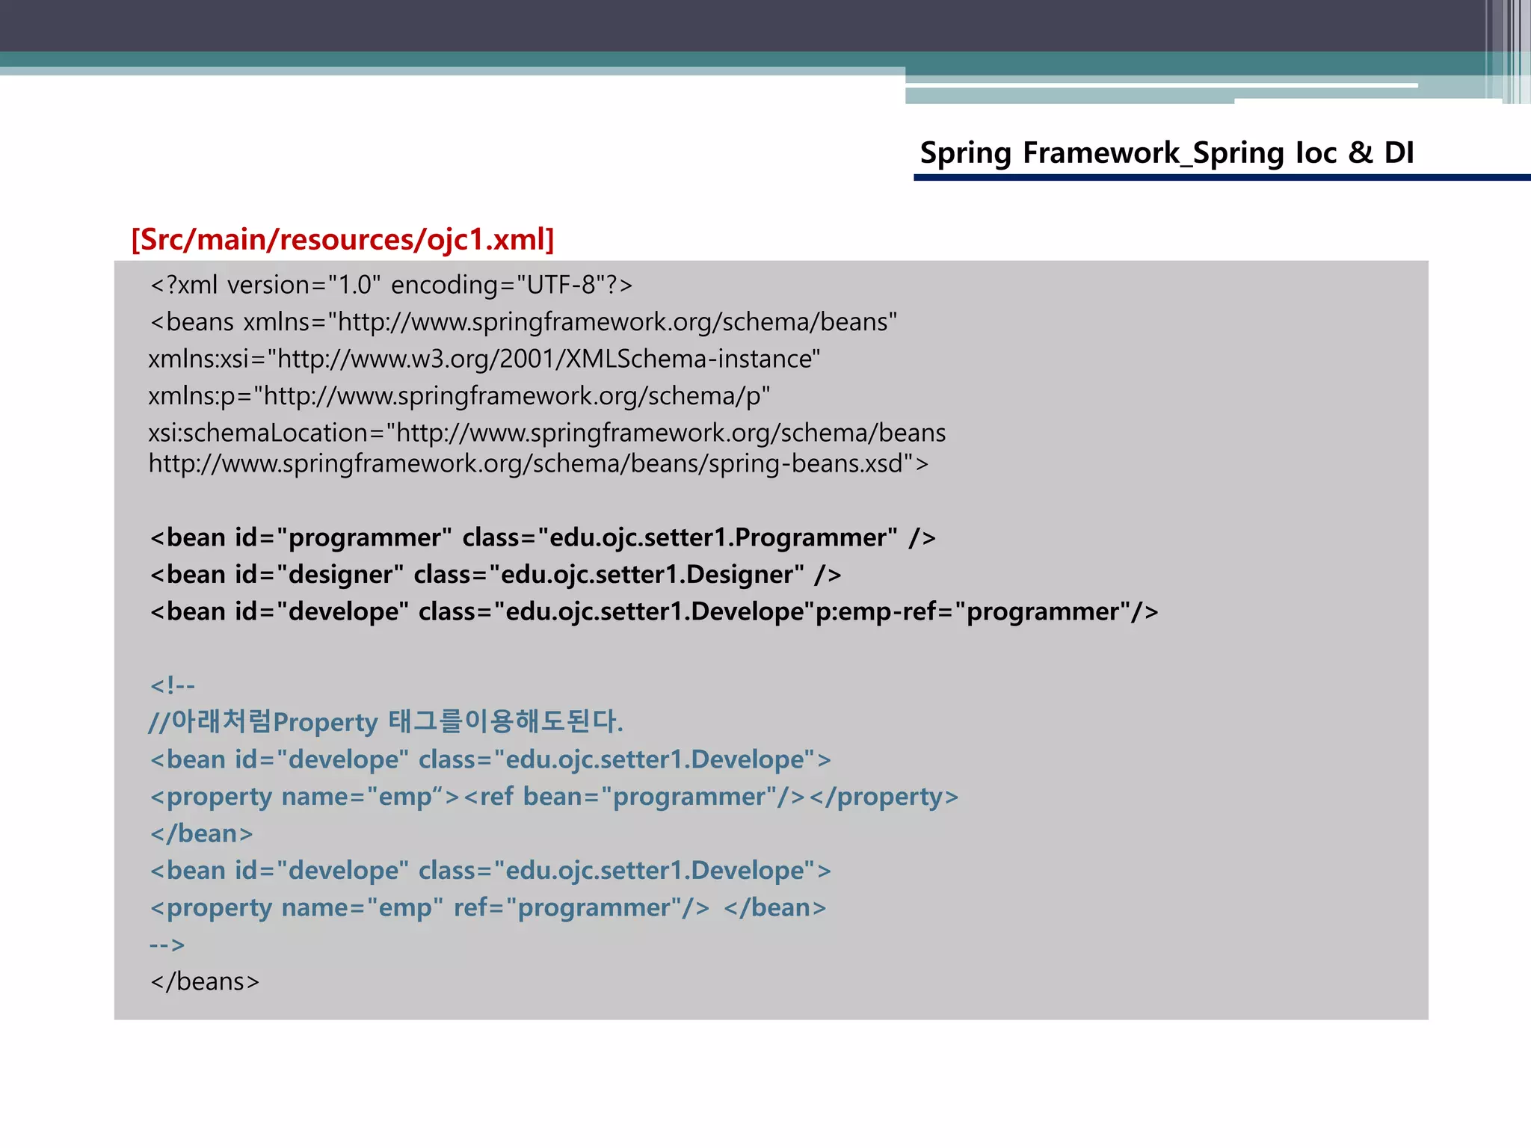Click the comment closing '-->' marker
The height and width of the screenshot is (1148, 1531).
(167, 945)
